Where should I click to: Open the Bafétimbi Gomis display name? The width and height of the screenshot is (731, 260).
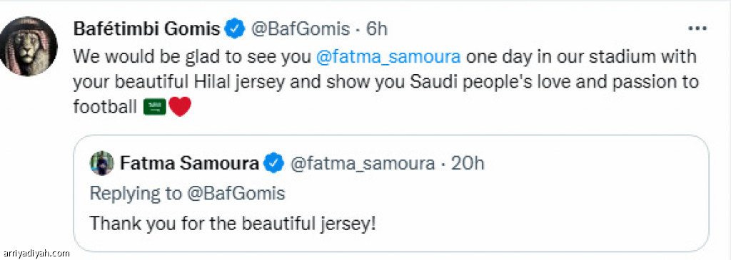pos(147,29)
